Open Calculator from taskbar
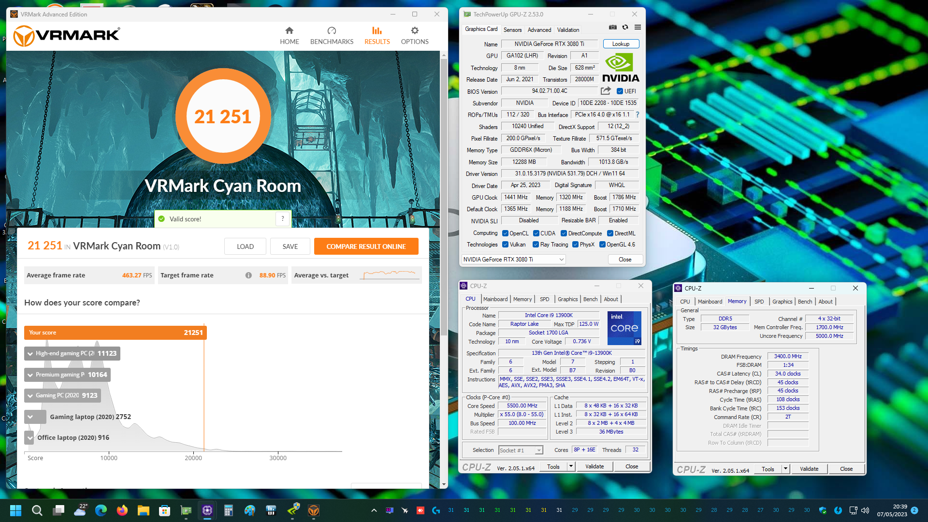 pyautogui.click(x=229, y=510)
